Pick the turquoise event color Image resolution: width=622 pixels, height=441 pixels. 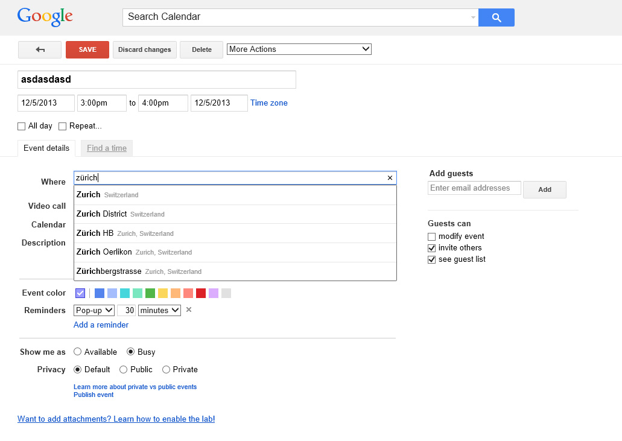[x=125, y=293]
